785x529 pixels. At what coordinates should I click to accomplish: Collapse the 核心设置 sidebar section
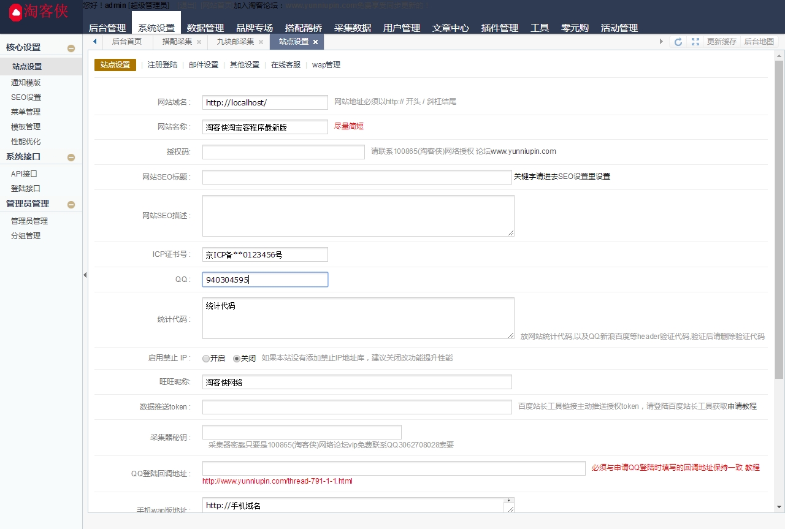pos(71,48)
